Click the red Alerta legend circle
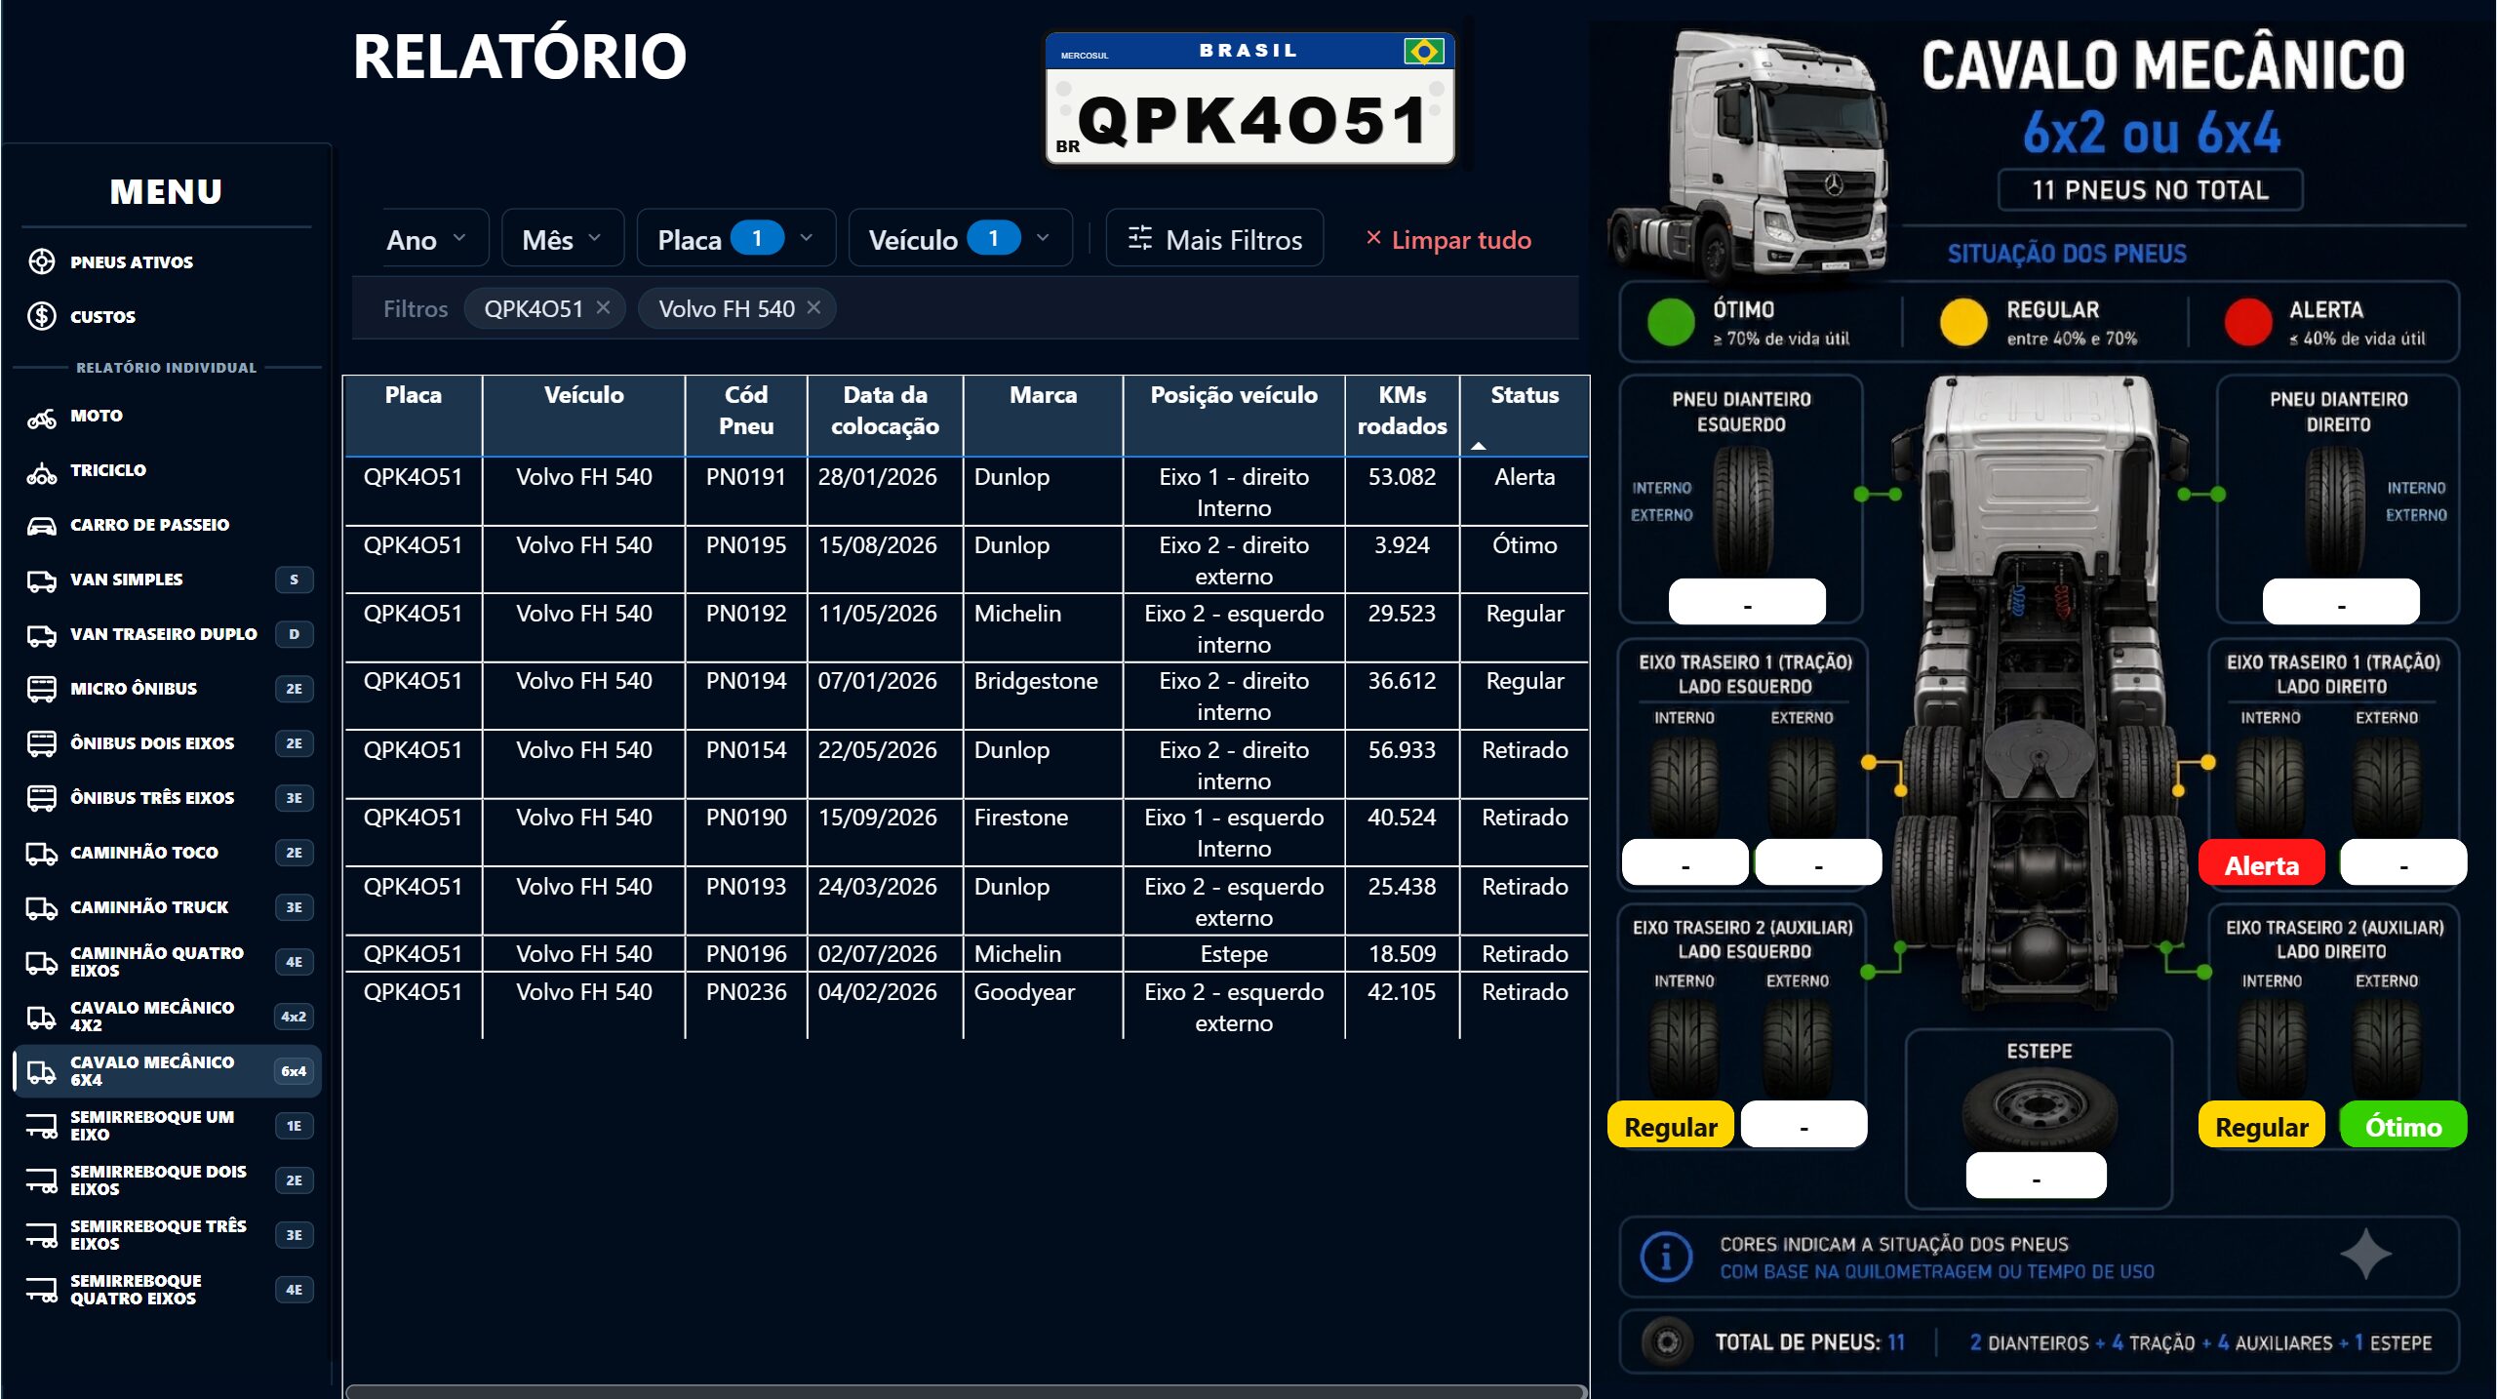The image size is (2497, 1399). (2248, 322)
